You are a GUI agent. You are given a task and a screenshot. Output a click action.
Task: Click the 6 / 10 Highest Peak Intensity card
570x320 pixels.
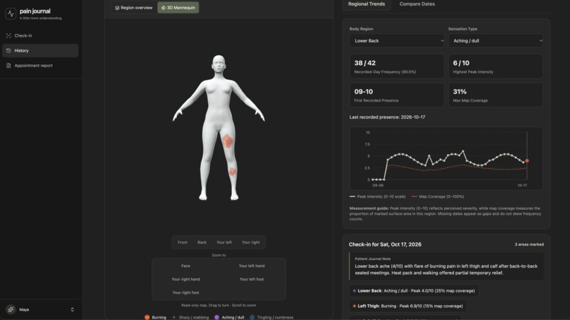(496, 66)
